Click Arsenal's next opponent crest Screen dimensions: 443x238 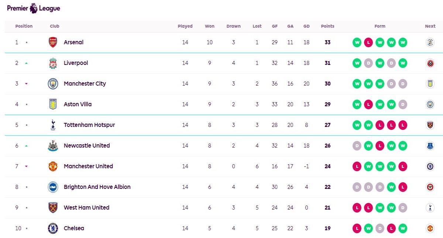pyautogui.click(x=430, y=42)
